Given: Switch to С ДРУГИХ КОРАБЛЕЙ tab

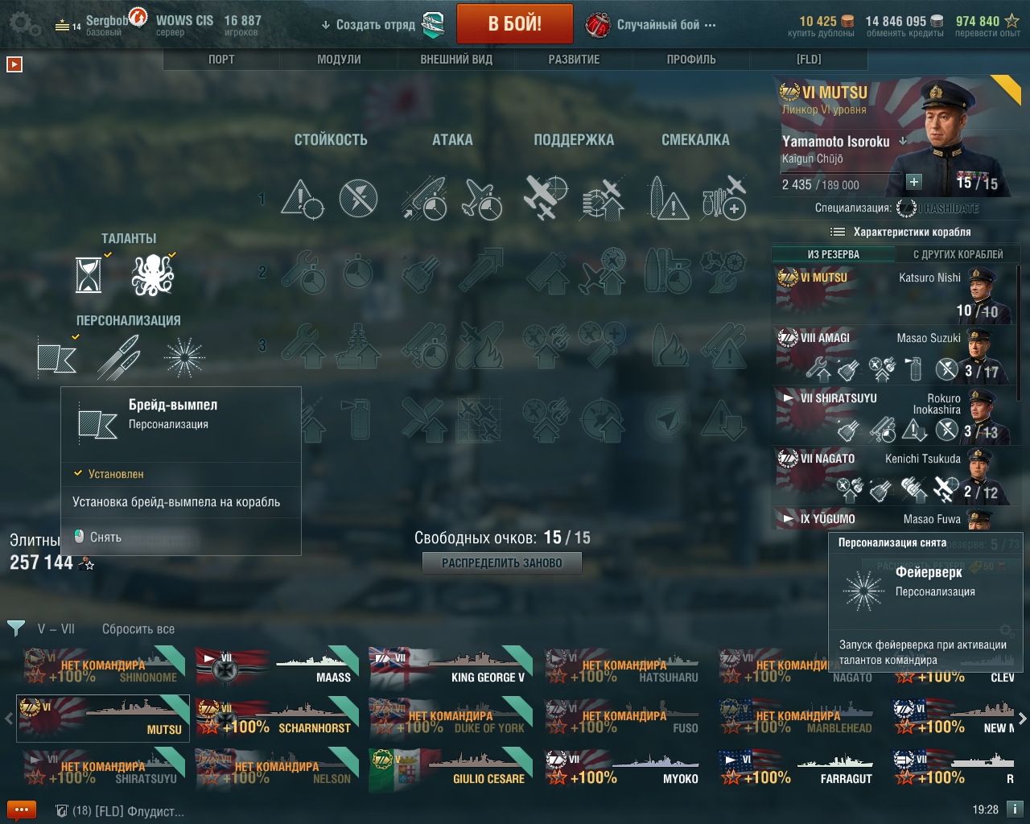Looking at the screenshot, I should 958,254.
